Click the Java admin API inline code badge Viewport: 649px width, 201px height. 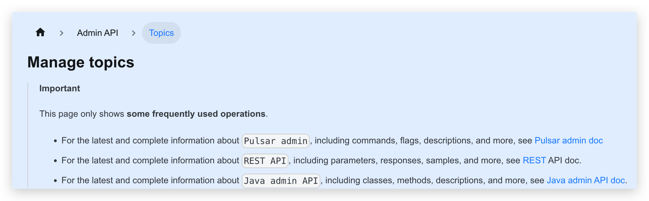[x=281, y=181]
